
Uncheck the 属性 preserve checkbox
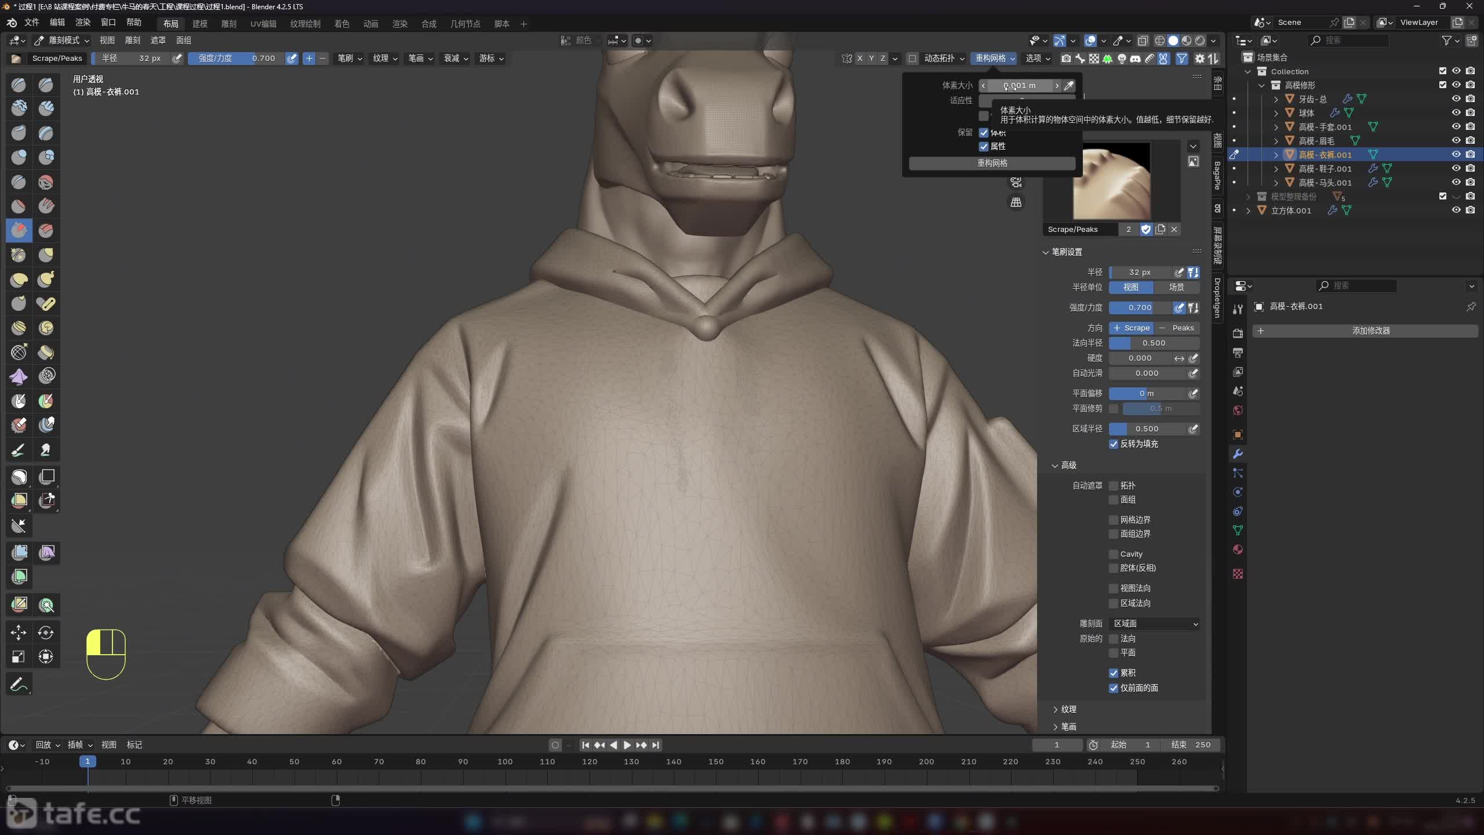click(984, 146)
